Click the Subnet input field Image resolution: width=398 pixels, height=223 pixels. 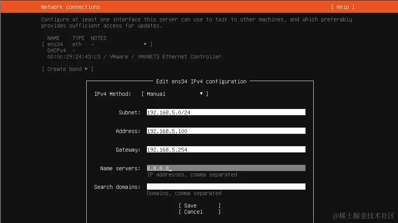tap(226, 112)
